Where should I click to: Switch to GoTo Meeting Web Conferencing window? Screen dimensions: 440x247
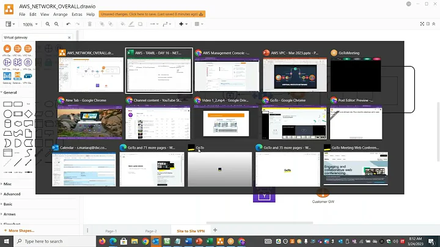tap(356, 169)
